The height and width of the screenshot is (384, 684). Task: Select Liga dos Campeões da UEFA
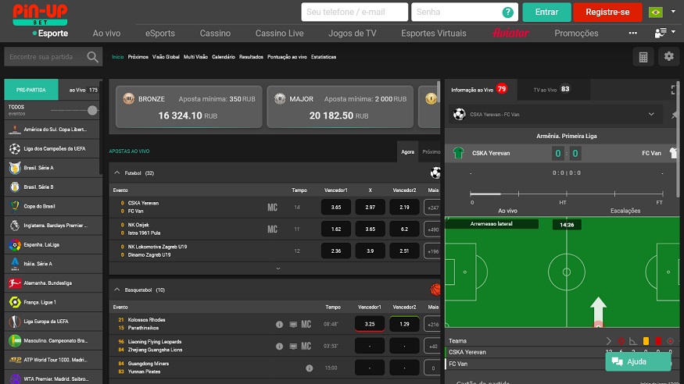tap(53, 149)
